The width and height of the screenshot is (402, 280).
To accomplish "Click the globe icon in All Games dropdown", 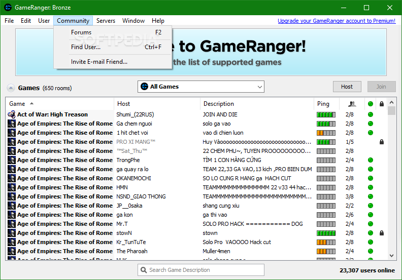I will point(144,87).
